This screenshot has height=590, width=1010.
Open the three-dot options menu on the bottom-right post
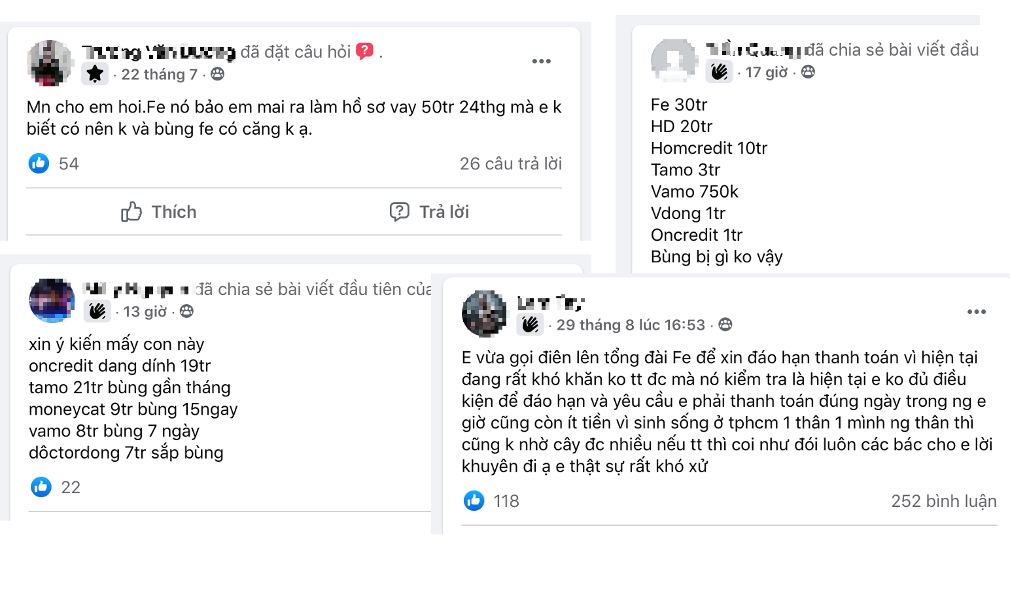point(976,312)
